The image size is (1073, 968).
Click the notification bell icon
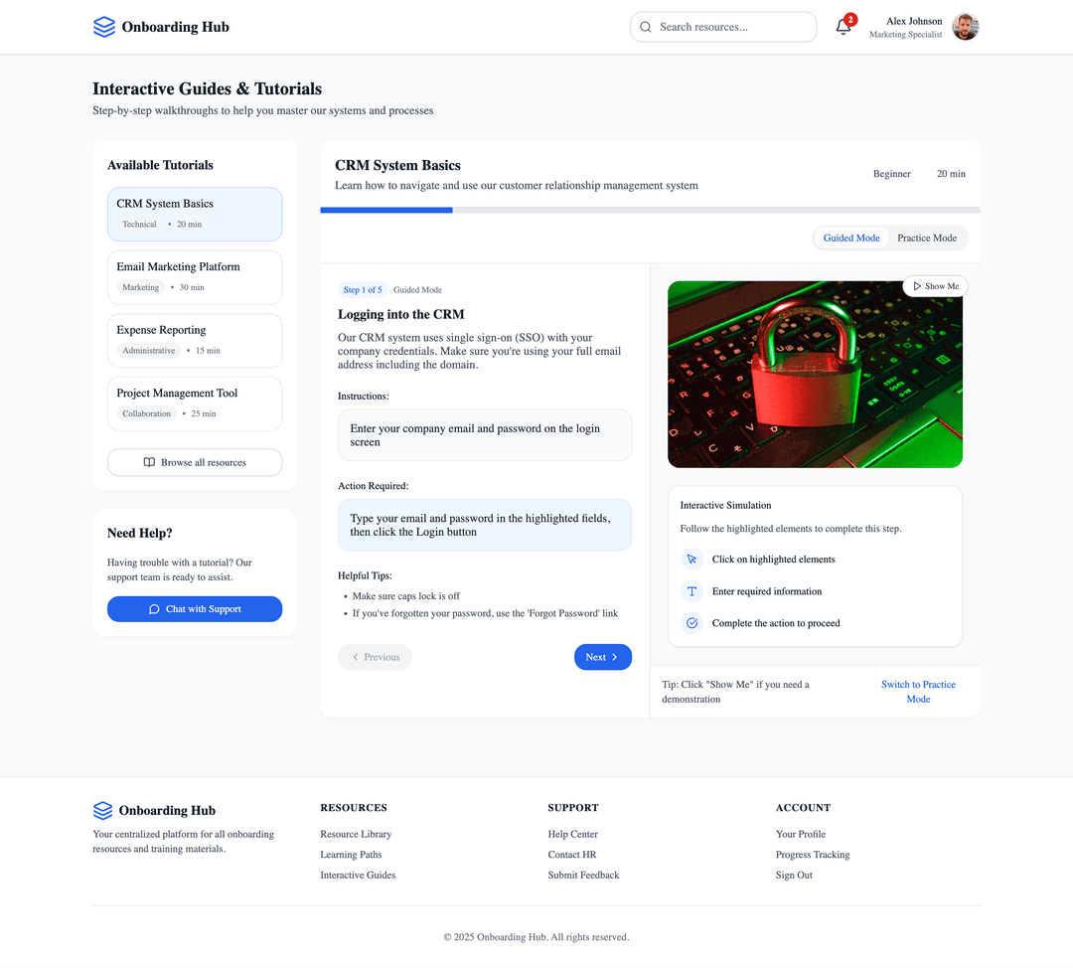point(843,28)
